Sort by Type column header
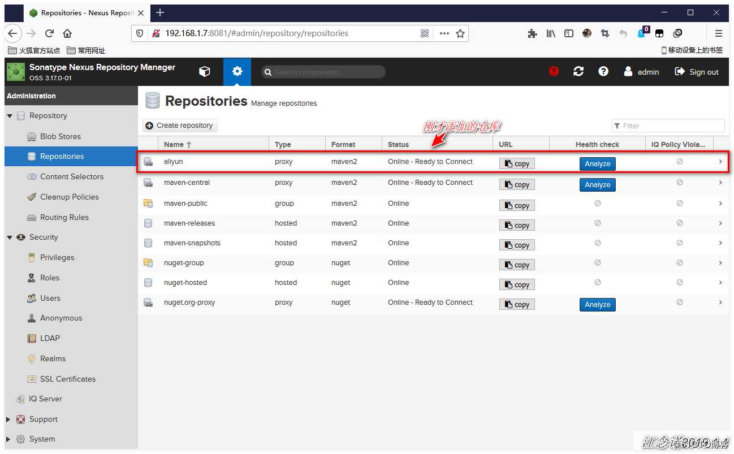Screen dimensions: 734x454 (297, 144)
